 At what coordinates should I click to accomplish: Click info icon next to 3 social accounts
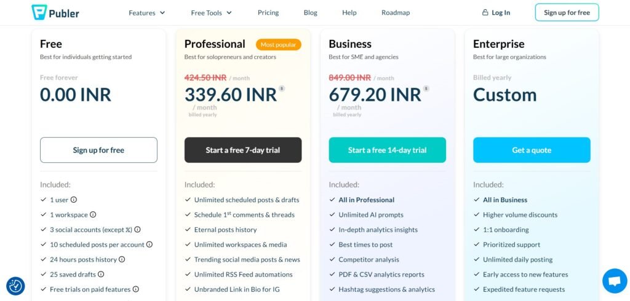(137, 230)
